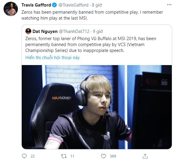
Task: Open the quoted tweet's player photo
Action: [x=97, y=107]
